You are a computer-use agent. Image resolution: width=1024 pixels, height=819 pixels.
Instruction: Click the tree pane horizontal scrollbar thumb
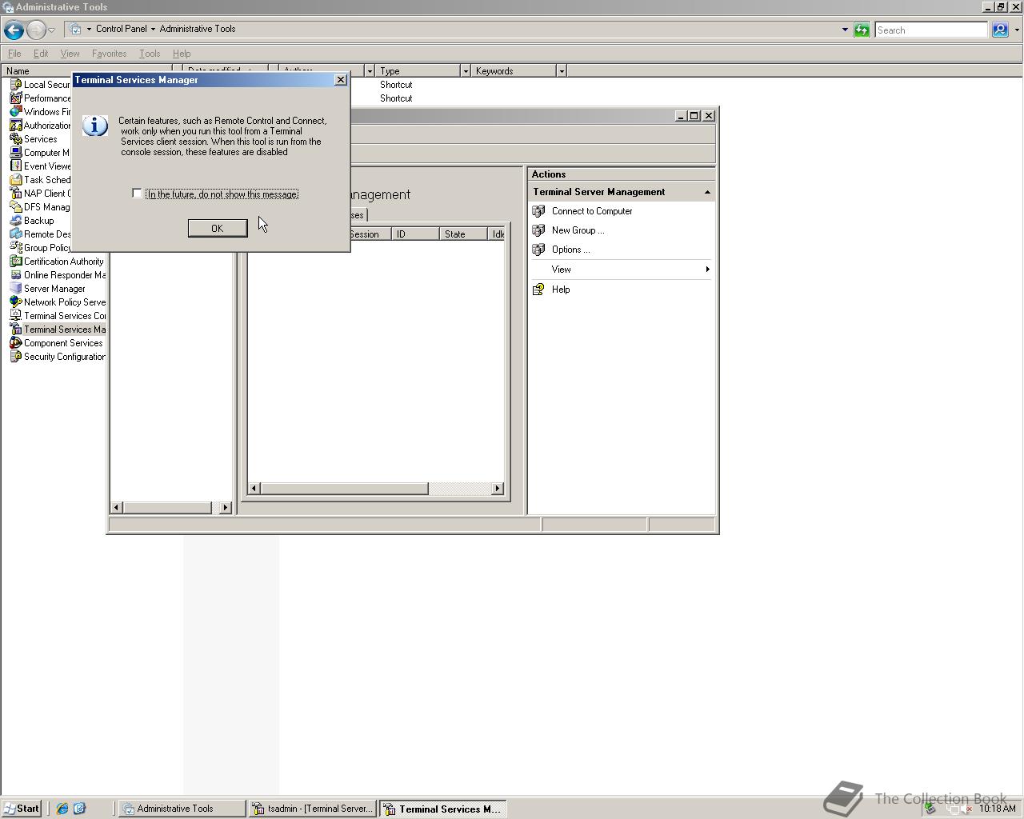click(167, 508)
